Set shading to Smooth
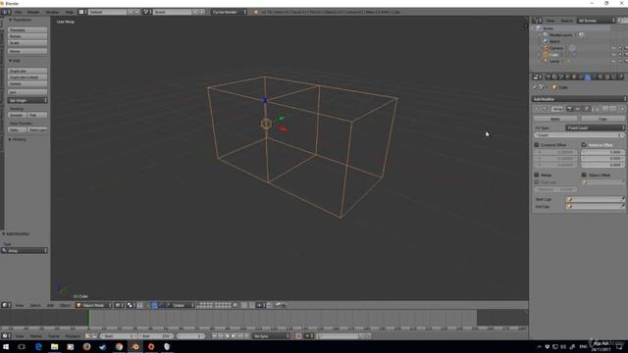The height and width of the screenshot is (353, 628). tap(17, 116)
